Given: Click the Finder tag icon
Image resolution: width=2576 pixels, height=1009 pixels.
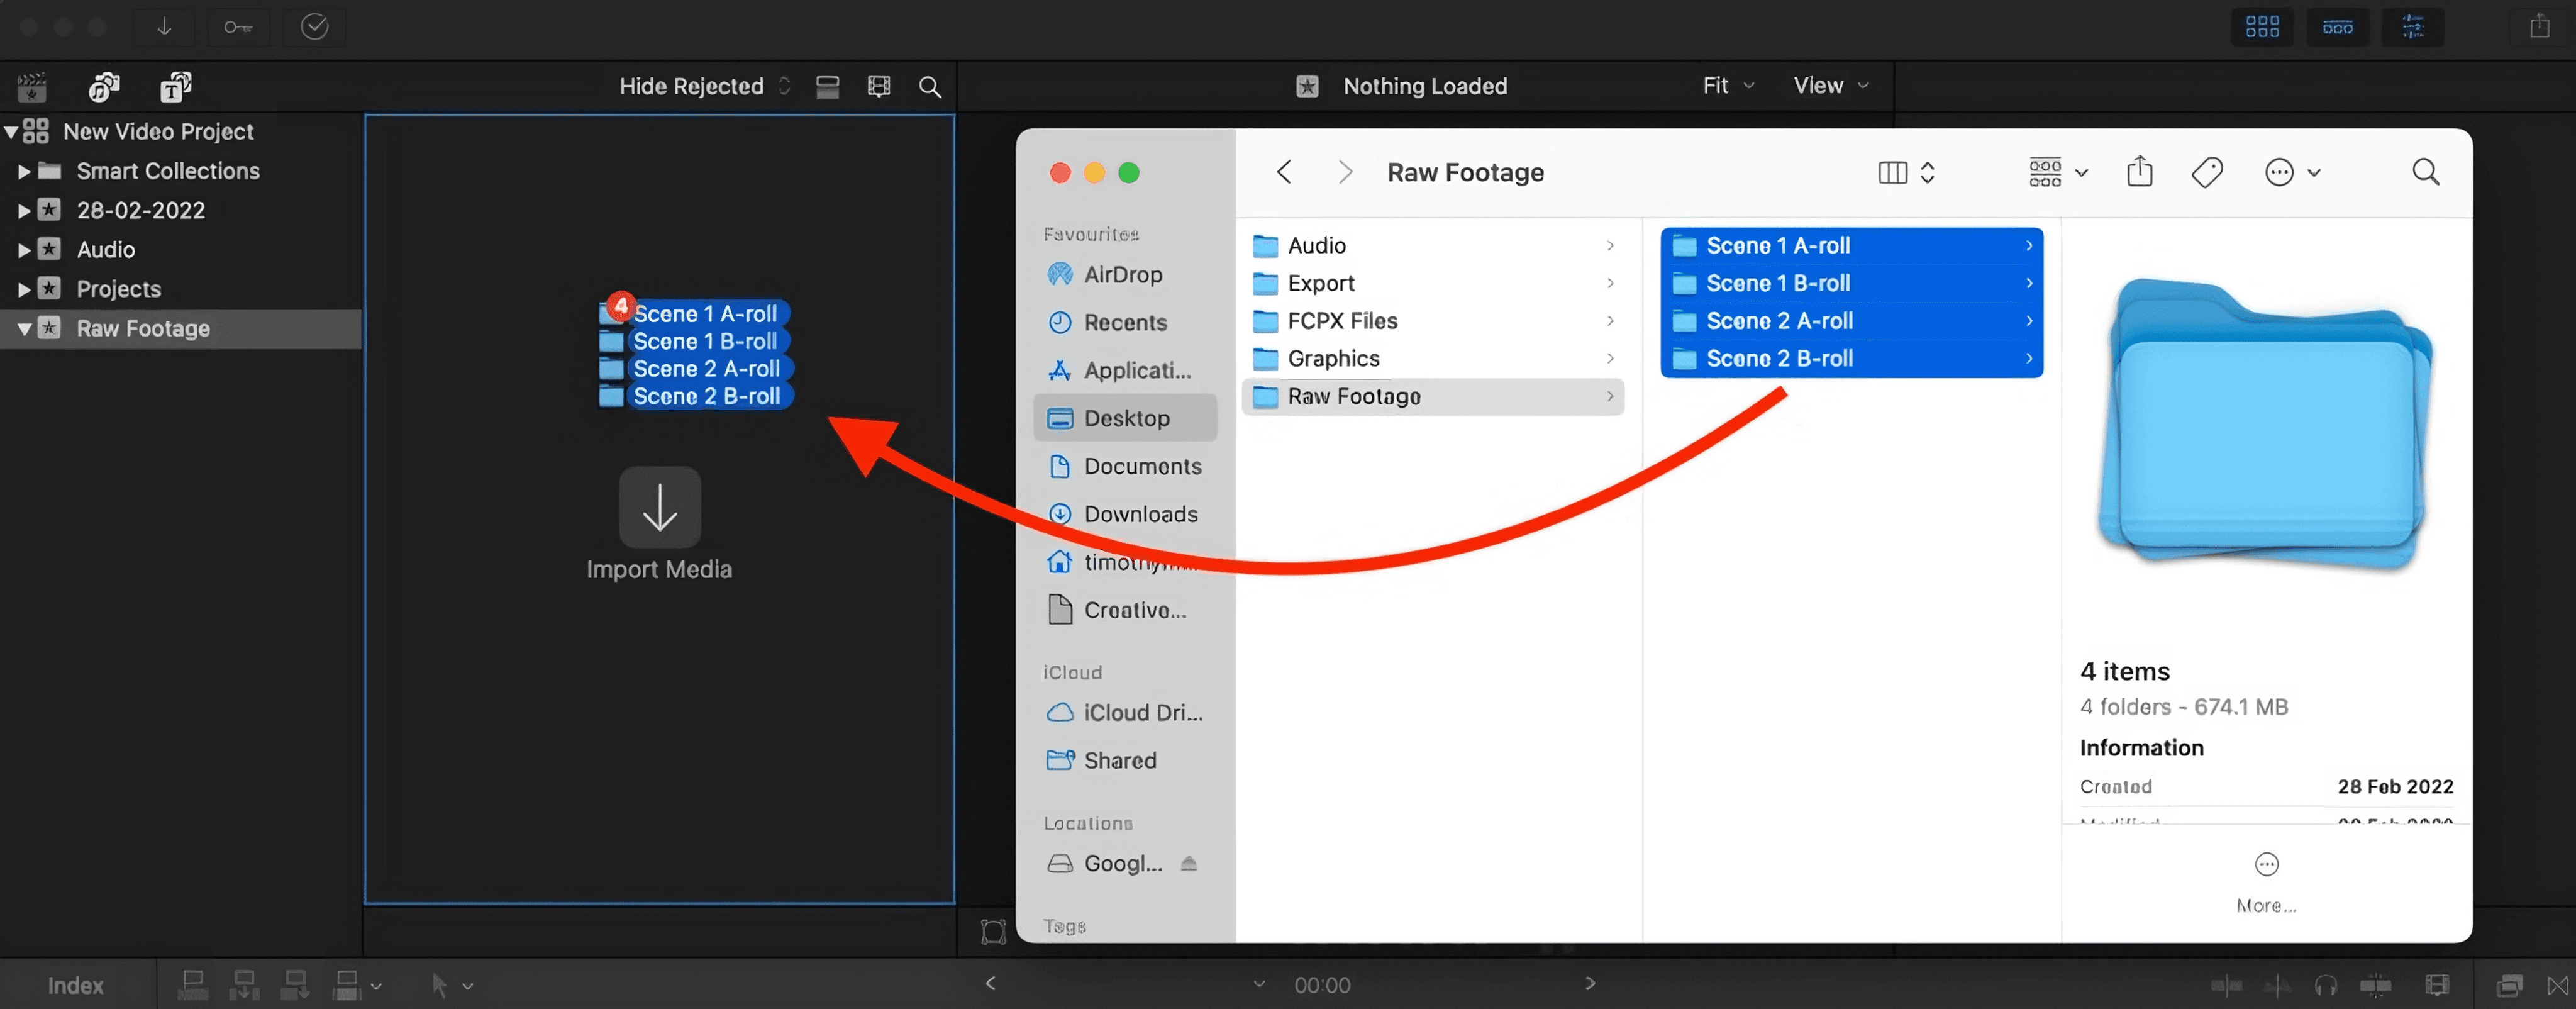Looking at the screenshot, I should click(2206, 172).
